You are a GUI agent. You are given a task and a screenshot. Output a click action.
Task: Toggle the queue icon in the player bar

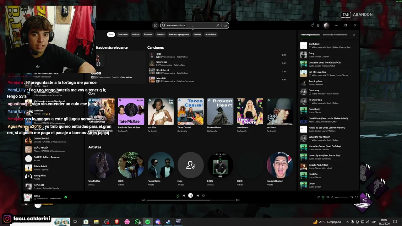pyautogui.click(x=323, y=197)
